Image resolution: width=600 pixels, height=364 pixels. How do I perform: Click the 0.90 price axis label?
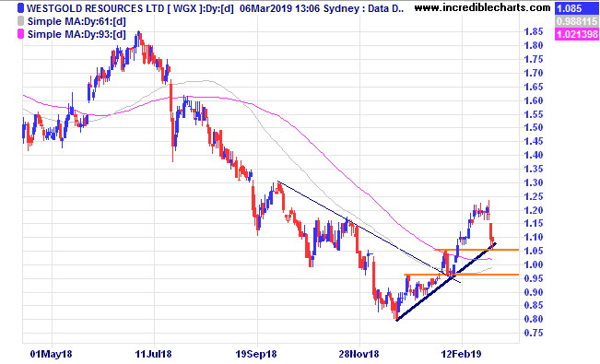(x=534, y=292)
